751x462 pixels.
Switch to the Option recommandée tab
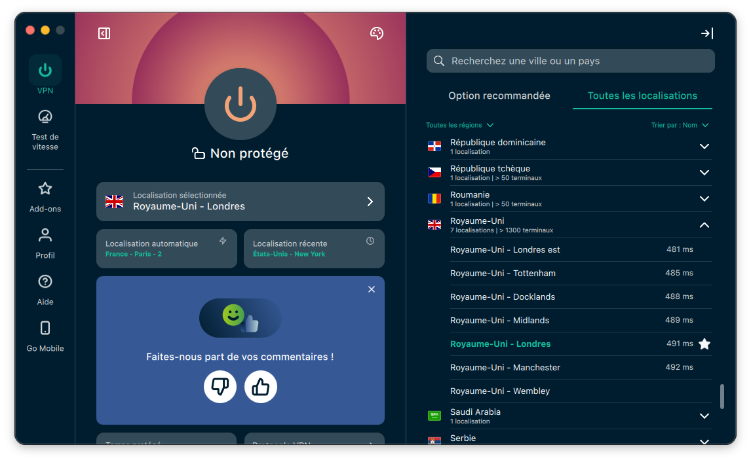click(499, 96)
